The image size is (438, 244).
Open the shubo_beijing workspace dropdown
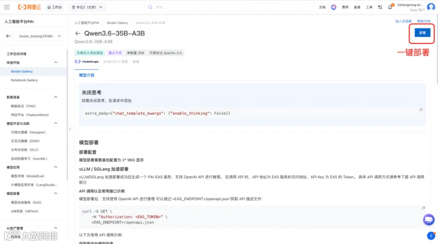click(x=38, y=36)
